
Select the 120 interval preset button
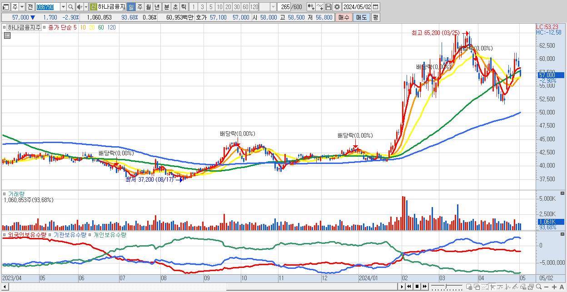pos(254,7)
